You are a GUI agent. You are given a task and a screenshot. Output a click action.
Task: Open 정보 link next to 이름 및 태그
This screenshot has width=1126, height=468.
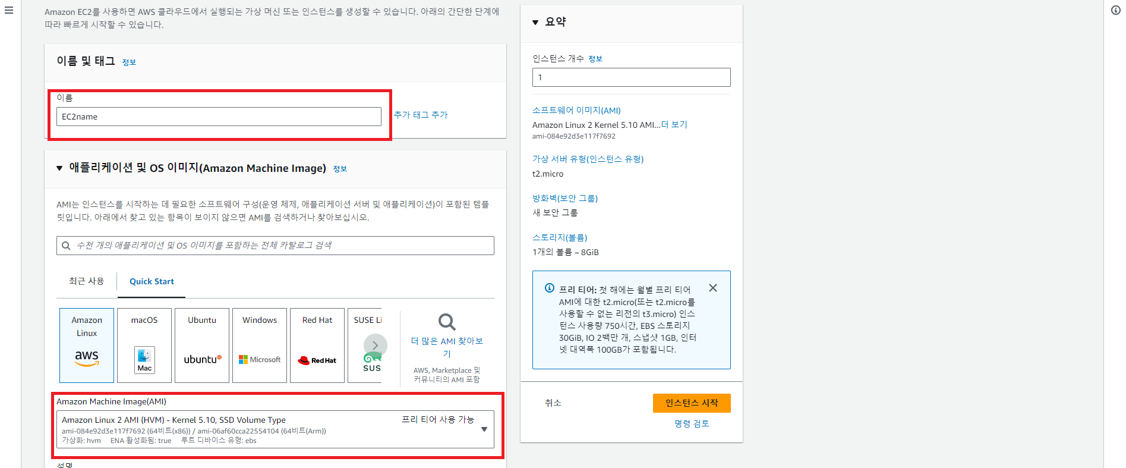129,62
